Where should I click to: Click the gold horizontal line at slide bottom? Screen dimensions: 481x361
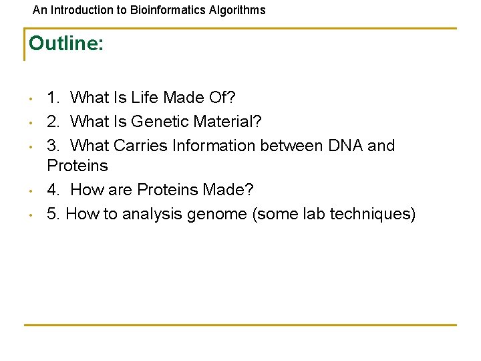(240, 325)
